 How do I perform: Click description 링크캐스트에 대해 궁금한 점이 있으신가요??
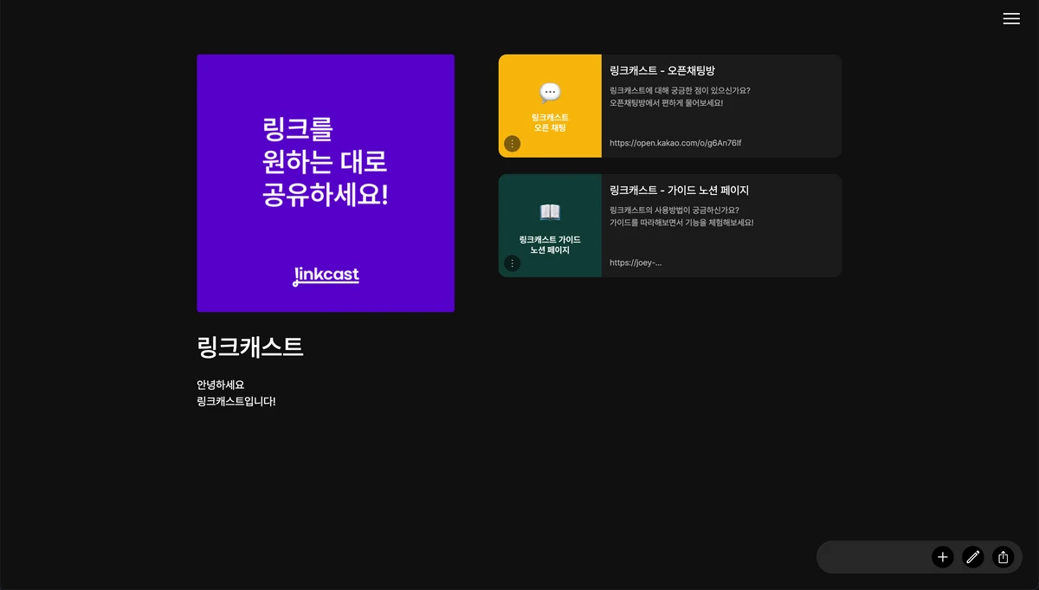pos(681,90)
